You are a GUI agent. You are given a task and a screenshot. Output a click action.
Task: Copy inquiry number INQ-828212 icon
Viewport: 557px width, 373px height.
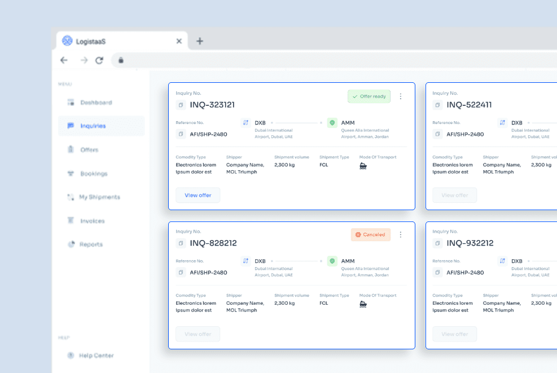(181, 243)
